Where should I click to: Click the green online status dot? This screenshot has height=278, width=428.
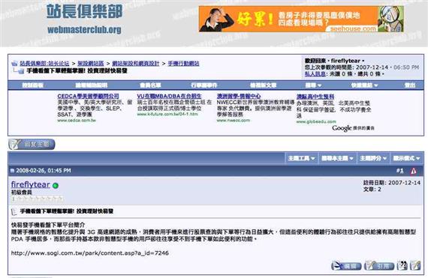(56, 186)
